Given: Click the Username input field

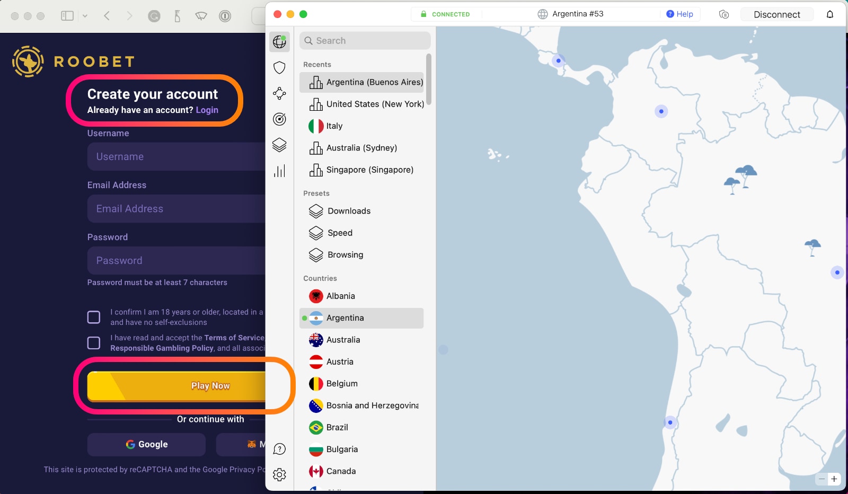Looking at the screenshot, I should pyautogui.click(x=176, y=157).
